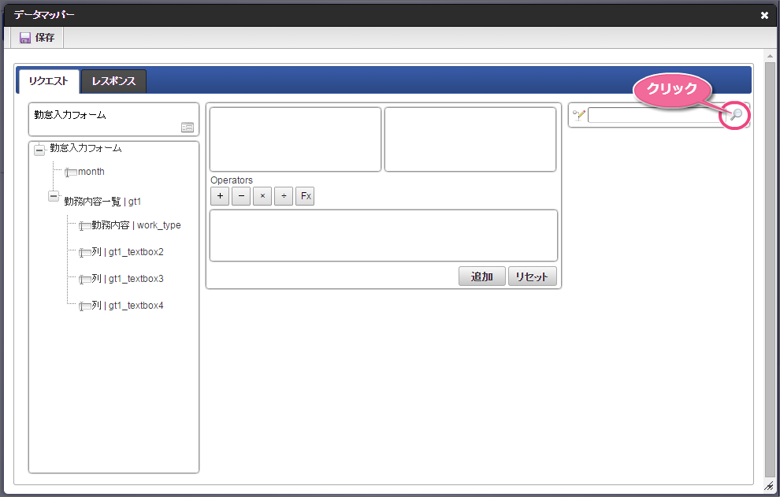The width and height of the screenshot is (780, 497).
Task: Select 列 | gt1_textbox3 tree item
Action: pyautogui.click(x=128, y=279)
